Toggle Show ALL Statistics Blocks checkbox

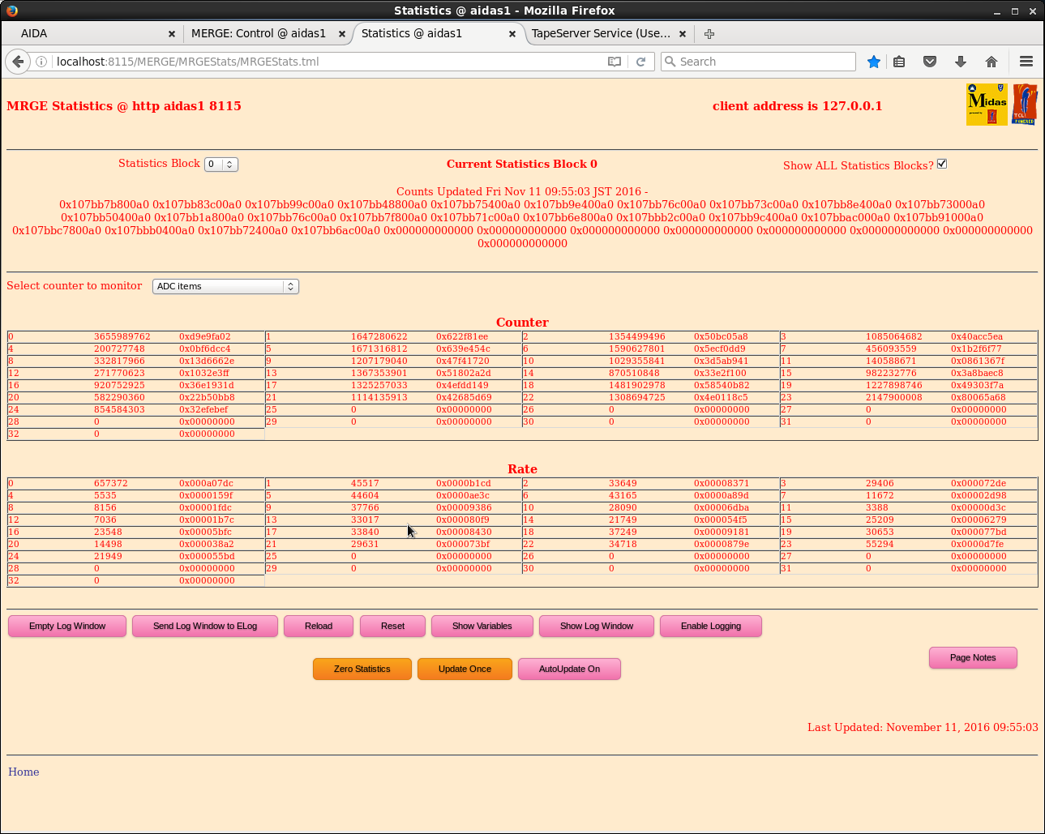point(942,164)
